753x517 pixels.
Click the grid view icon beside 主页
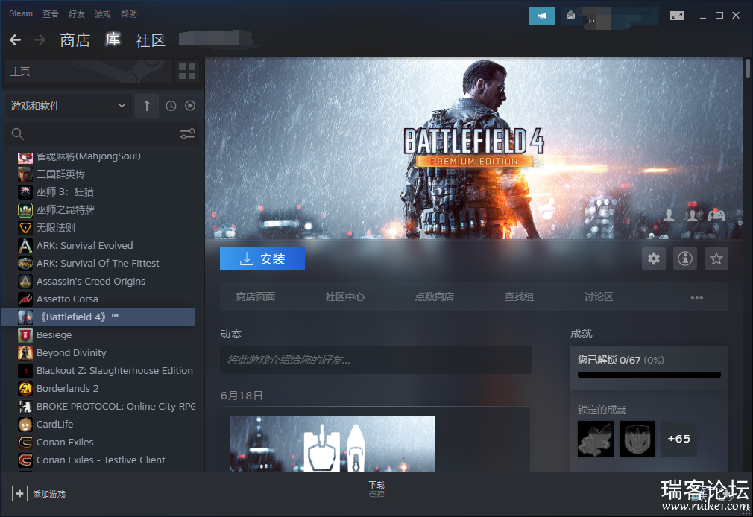(186, 72)
